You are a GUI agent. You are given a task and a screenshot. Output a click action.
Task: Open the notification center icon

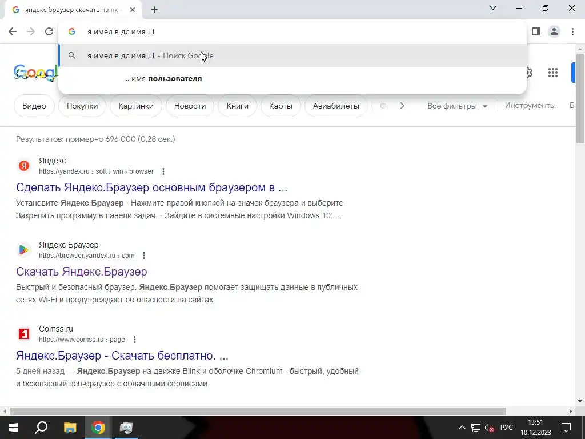click(566, 428)
